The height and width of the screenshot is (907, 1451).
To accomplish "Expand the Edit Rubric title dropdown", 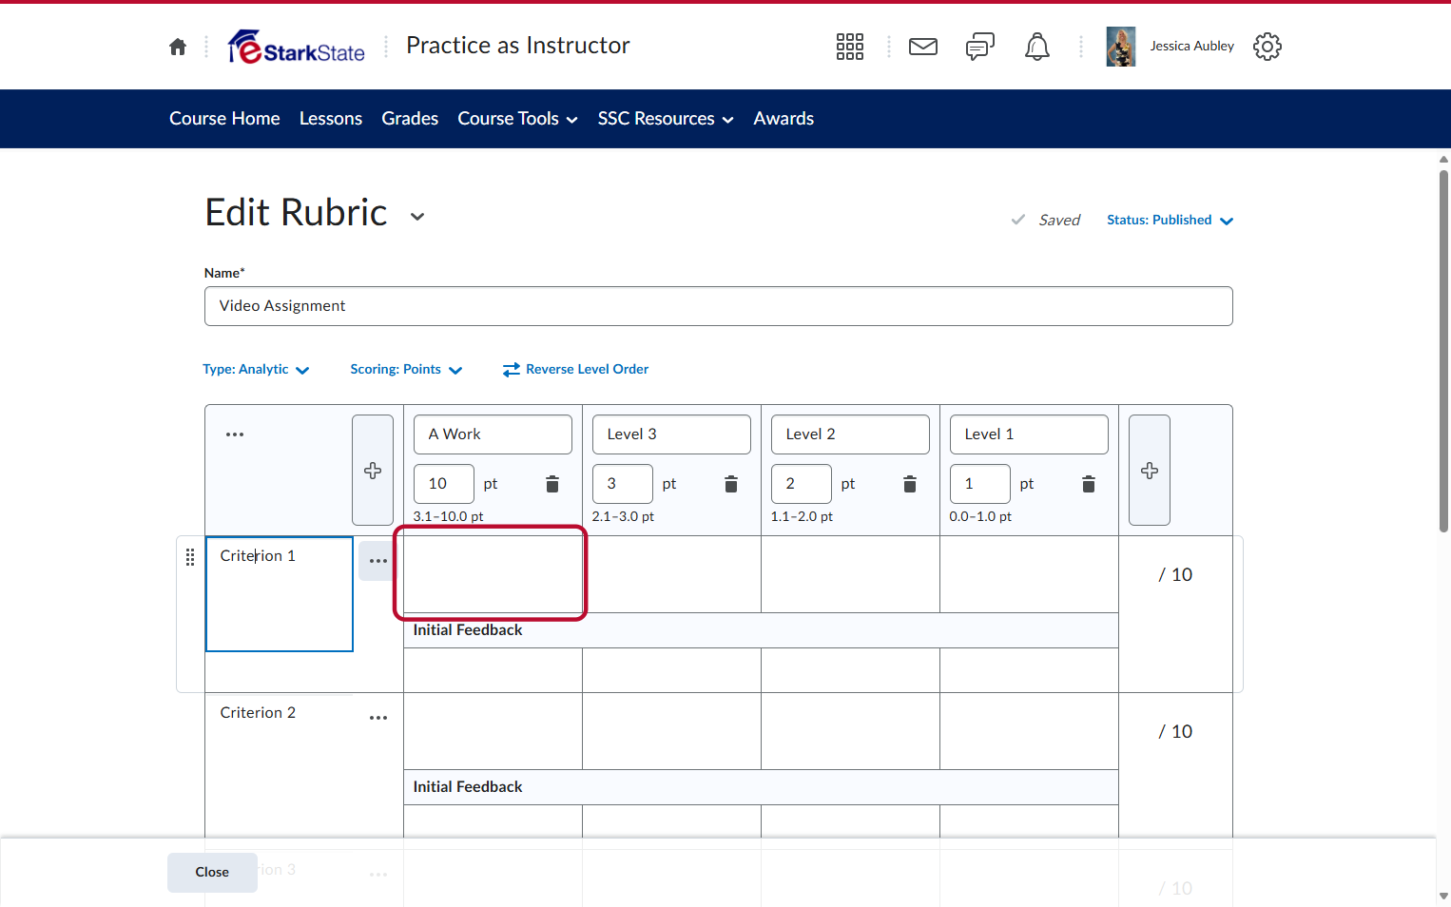I will pyautogui.click(x=417, y=217).
